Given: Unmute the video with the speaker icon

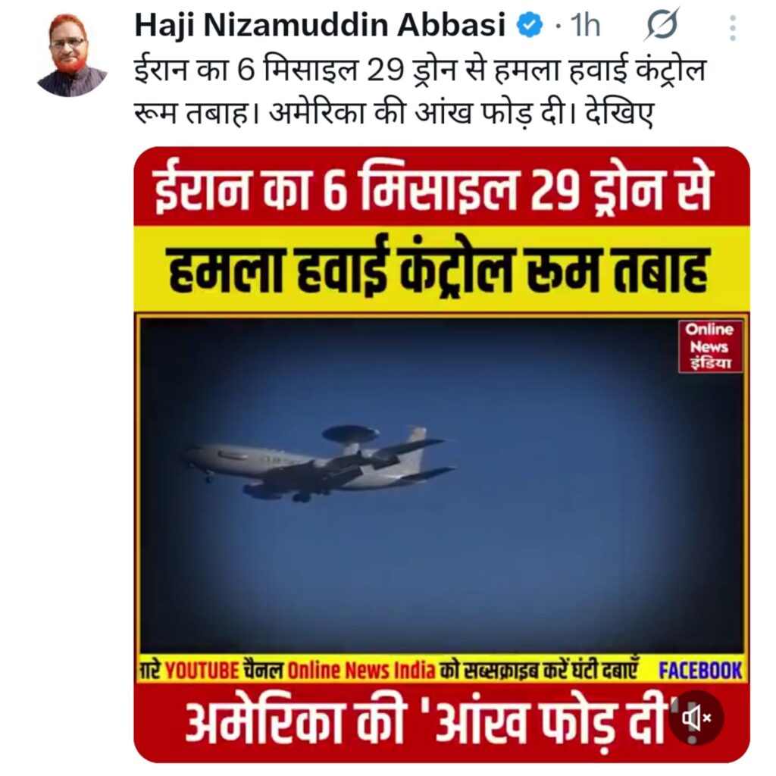Looking at the screenshot, I should point(696,718).
